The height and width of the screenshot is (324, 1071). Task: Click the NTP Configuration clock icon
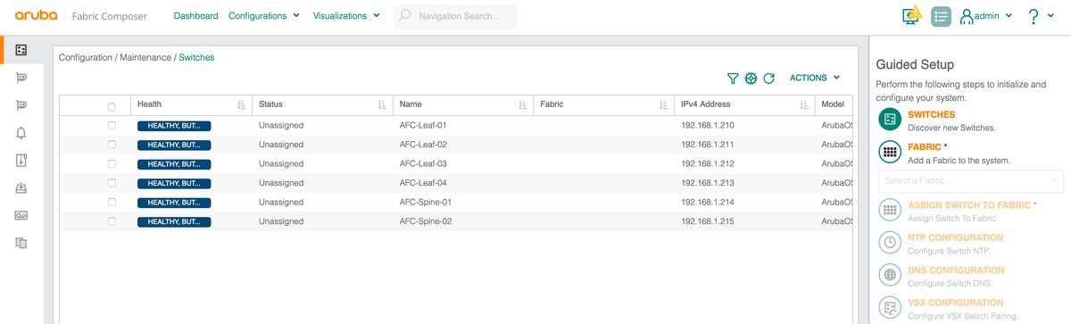(x=889, y=243)
